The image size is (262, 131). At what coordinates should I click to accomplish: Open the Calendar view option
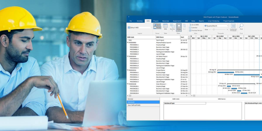click(195, 27)
